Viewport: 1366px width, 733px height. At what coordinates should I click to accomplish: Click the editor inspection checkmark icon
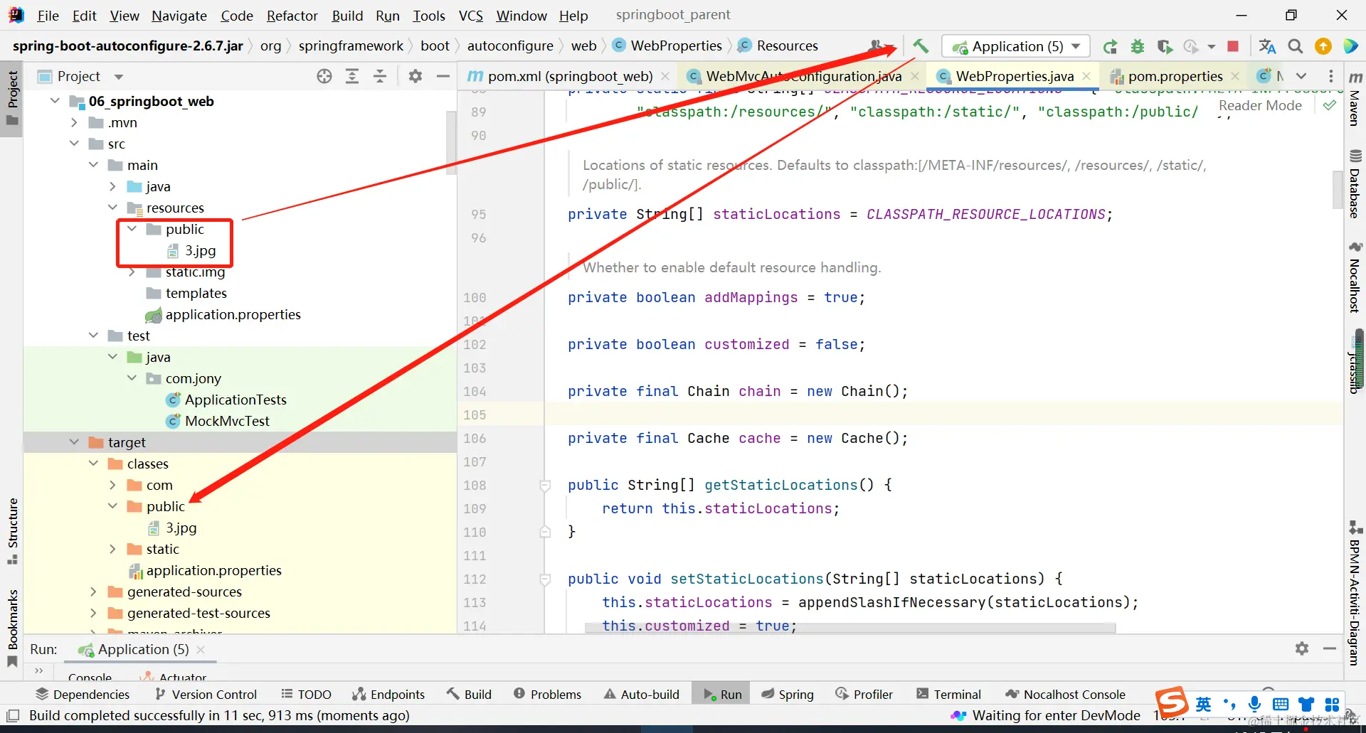click(1329, 105)
